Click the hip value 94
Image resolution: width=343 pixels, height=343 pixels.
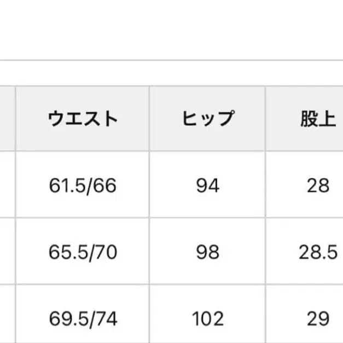tap(207, 185)
